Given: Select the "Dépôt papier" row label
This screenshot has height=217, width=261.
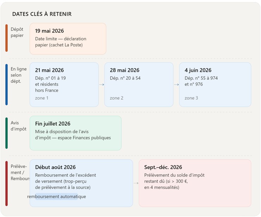Looking at the screenshot, I should (17, 32).
